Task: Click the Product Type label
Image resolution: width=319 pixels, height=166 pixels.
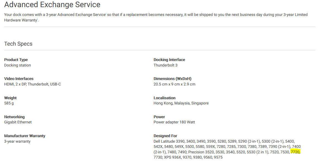Action: (16, 60)
